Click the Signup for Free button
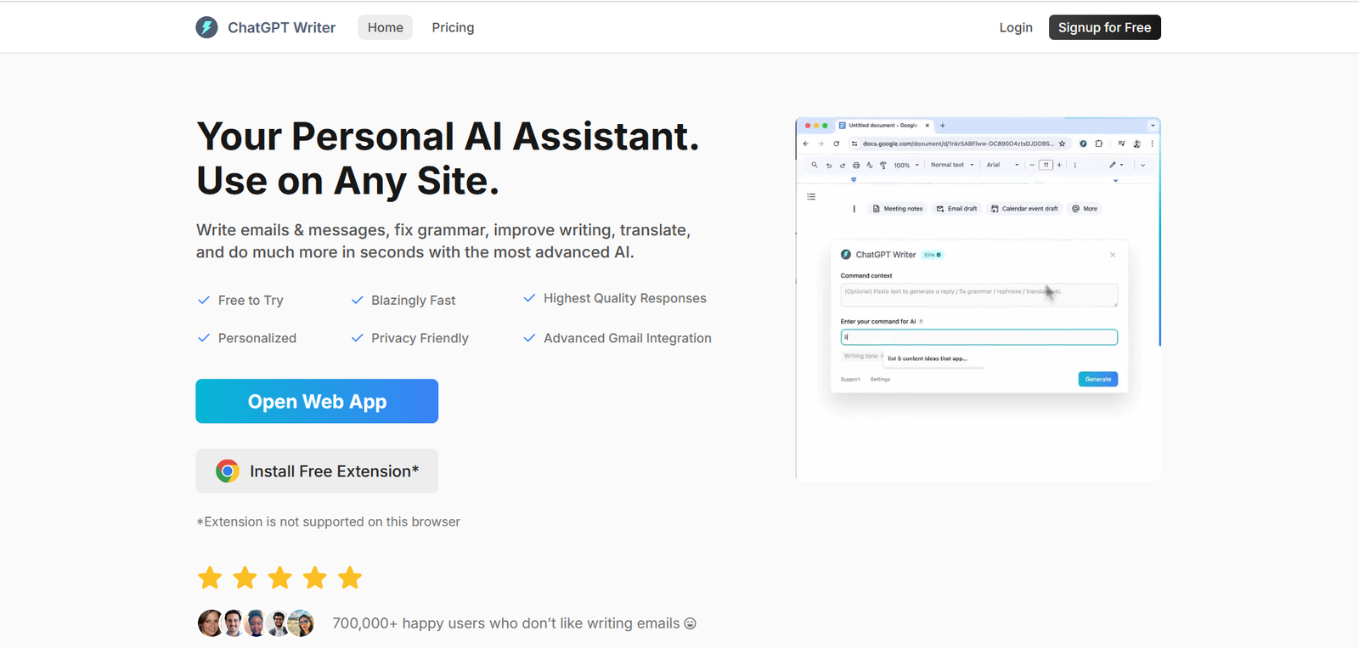The width and height of the screenshot is (1359, 648). click(1104, 27)
